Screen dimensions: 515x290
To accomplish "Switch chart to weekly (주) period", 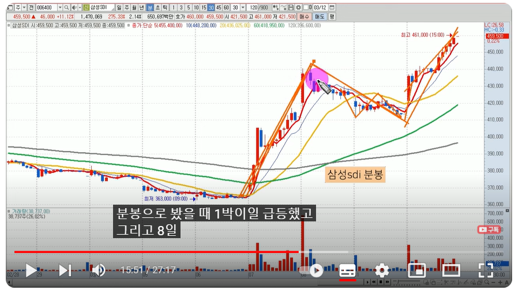I will tap(126, 7).
